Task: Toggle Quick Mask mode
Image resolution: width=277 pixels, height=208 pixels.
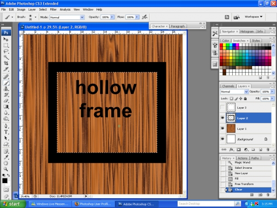Action: tap(6, 190)
